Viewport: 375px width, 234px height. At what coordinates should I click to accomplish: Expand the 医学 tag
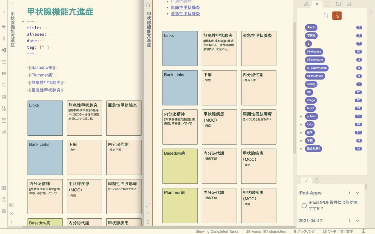point(301,133)
